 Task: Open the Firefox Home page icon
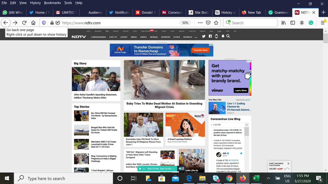(33, 23)
